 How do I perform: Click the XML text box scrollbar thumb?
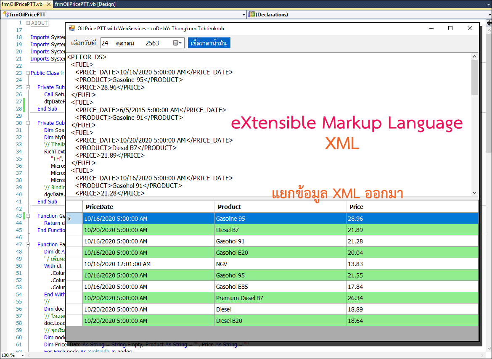point(474,77)
